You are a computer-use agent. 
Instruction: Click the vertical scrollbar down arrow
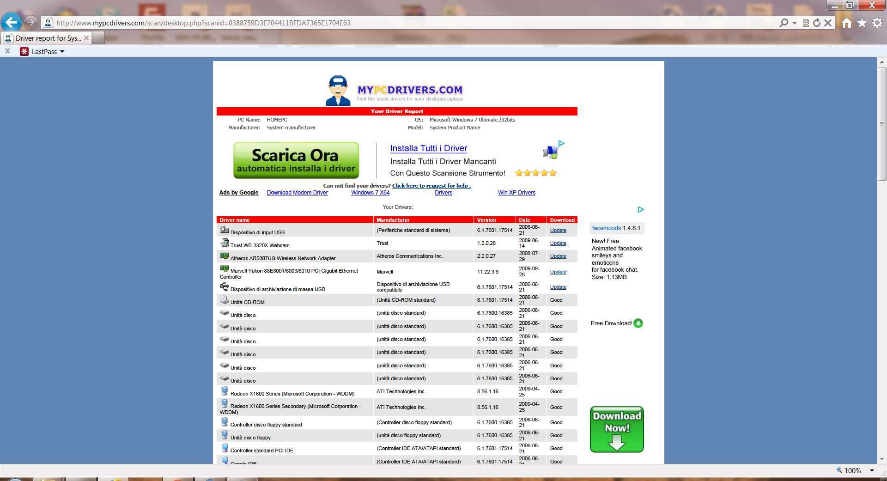tap(881, 459)
